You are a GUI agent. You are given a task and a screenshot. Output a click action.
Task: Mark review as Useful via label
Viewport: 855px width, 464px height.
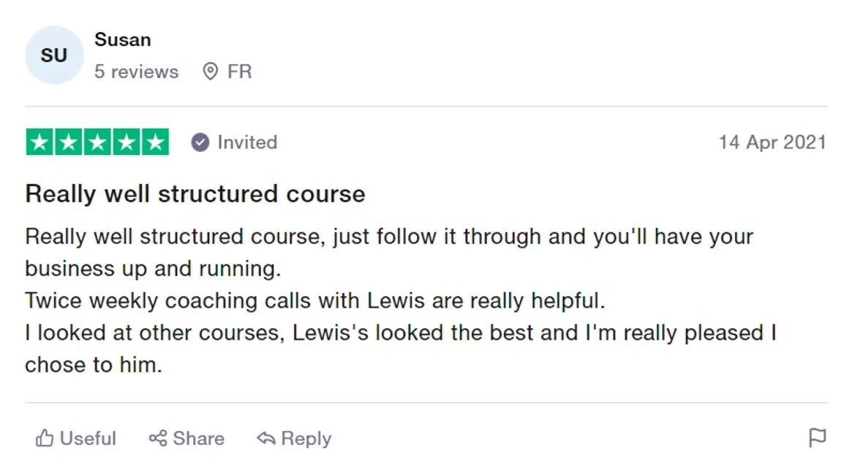pyautogui.click(x=88, y=438)
